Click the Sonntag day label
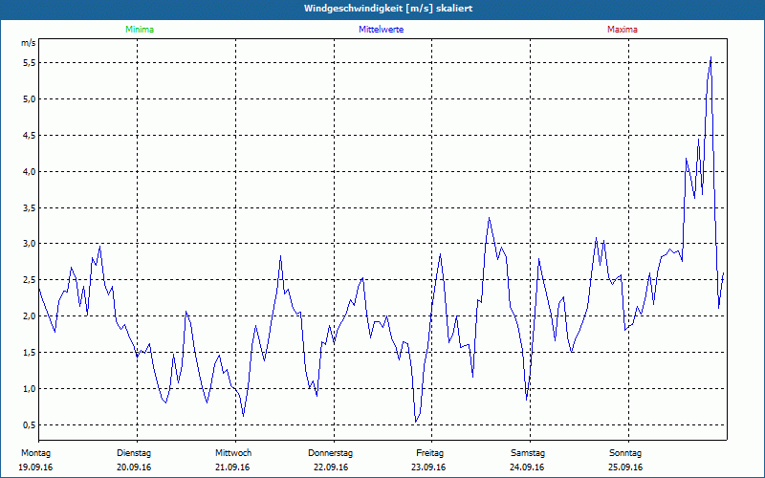 click(x=625, y=453)
